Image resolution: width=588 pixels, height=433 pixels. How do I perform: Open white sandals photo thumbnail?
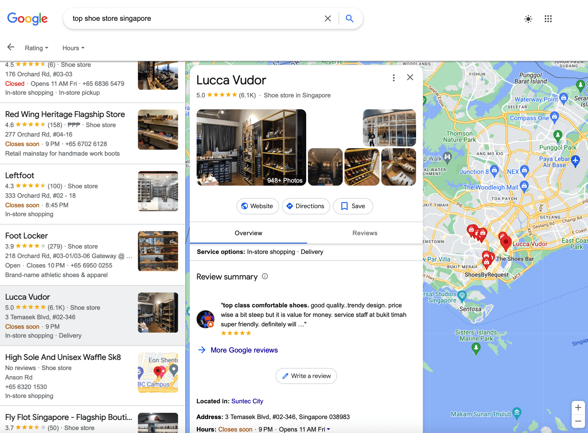point(399,167)
